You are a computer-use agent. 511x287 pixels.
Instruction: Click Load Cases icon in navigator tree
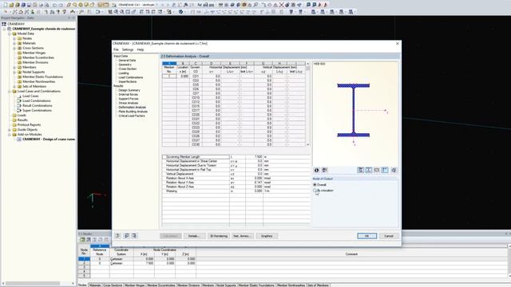(19, 96)
